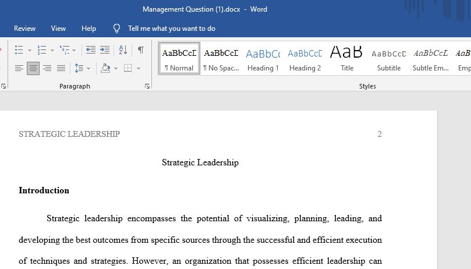Click the Bullets list icon

pyautogui.click(x=19, y=50)
